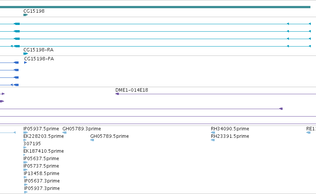316x194 pixels.
Task: Click the EK228203.5prime arrow glyph
Action: click(x=25, y=140)
